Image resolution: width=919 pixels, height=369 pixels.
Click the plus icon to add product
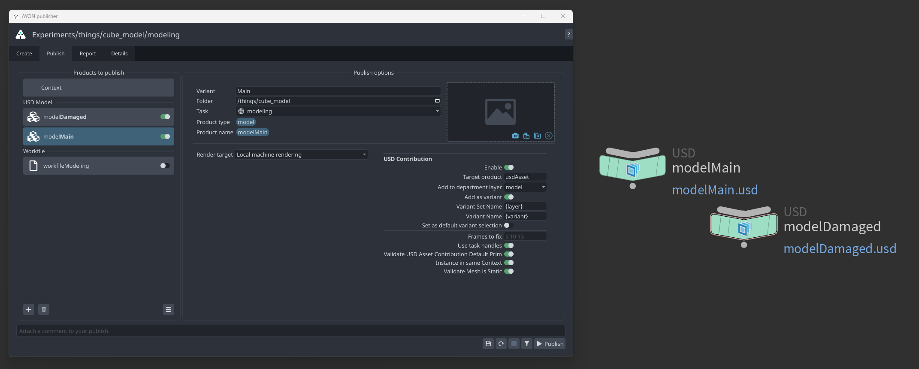[x=29, y=309]
